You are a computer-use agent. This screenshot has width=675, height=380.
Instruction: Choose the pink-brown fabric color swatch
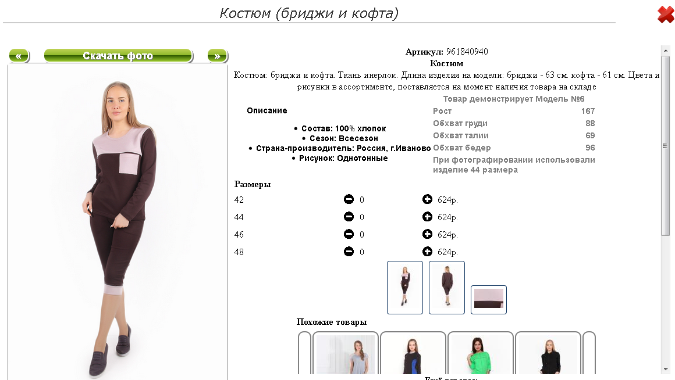point(489,300)
